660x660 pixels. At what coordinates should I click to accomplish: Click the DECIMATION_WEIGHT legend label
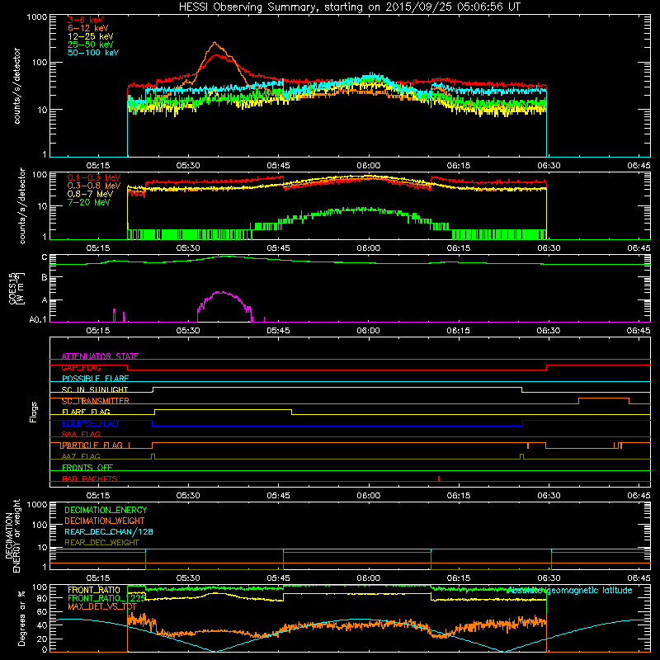(105, 521)
